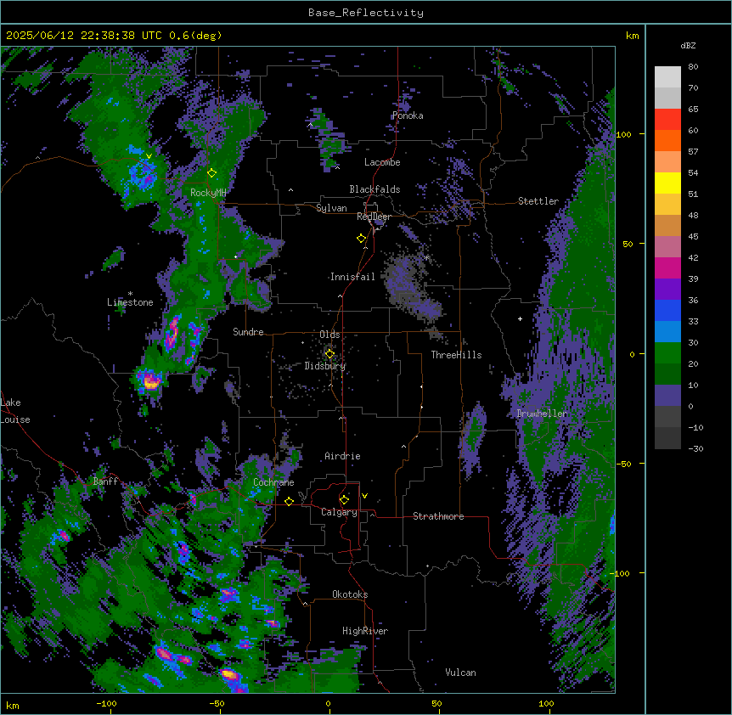Click the Strathmore label
732x715 pixels.
[x=438, y=516]
